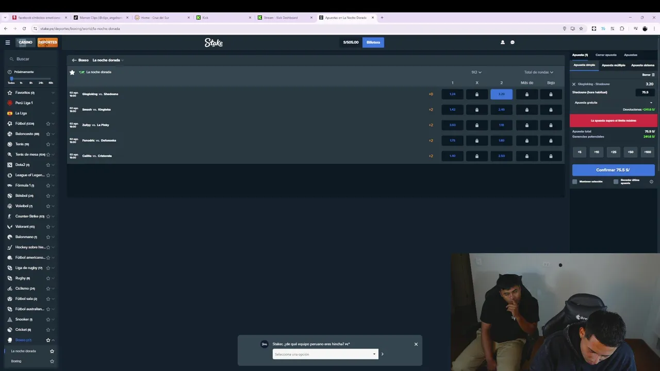Click the Billetera button
Viewport: 660px width, 371px height.
[373, 42]
